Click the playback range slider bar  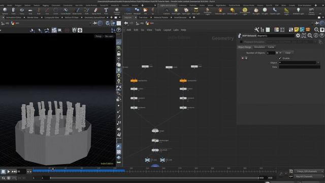pyautogui.click(x=154, y=178)
